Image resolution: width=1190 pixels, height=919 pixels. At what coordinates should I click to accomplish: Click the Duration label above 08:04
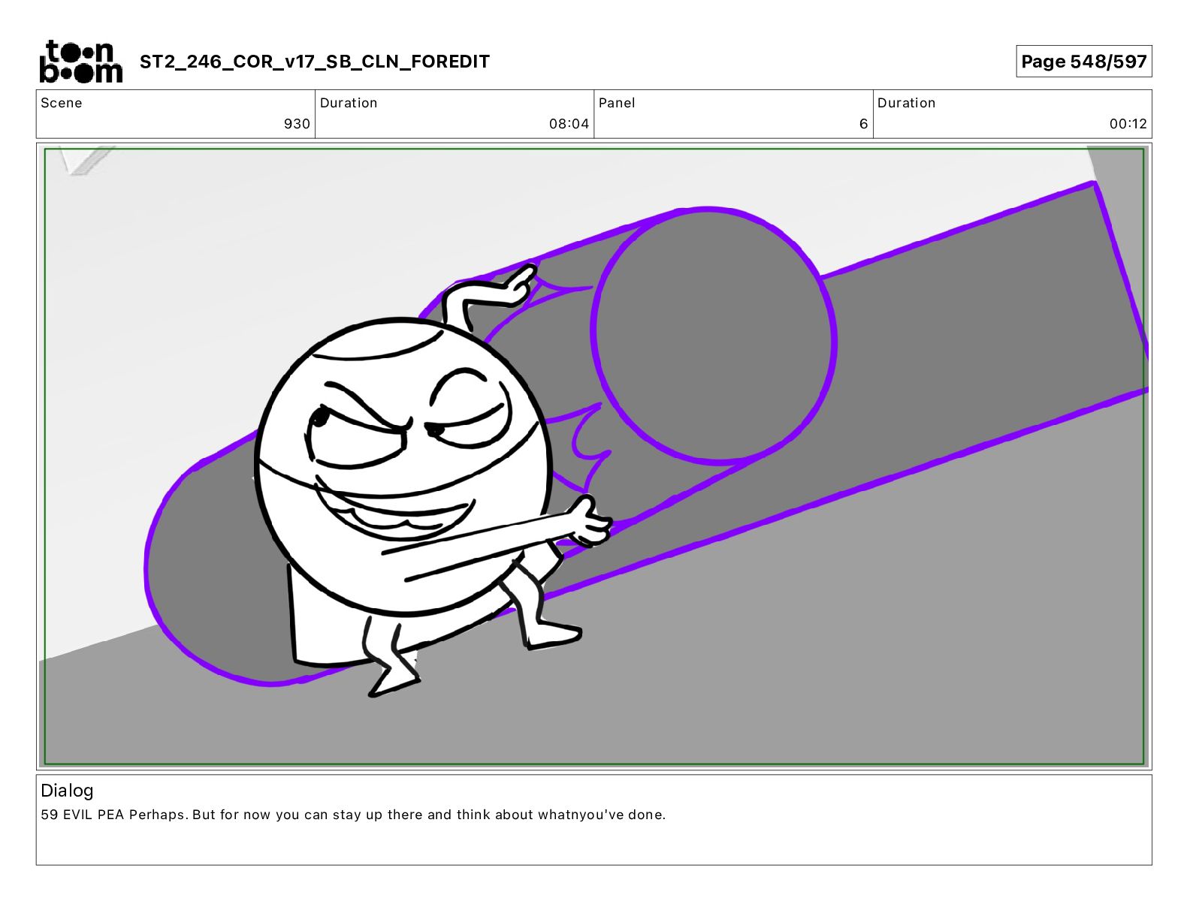(349, 103)
